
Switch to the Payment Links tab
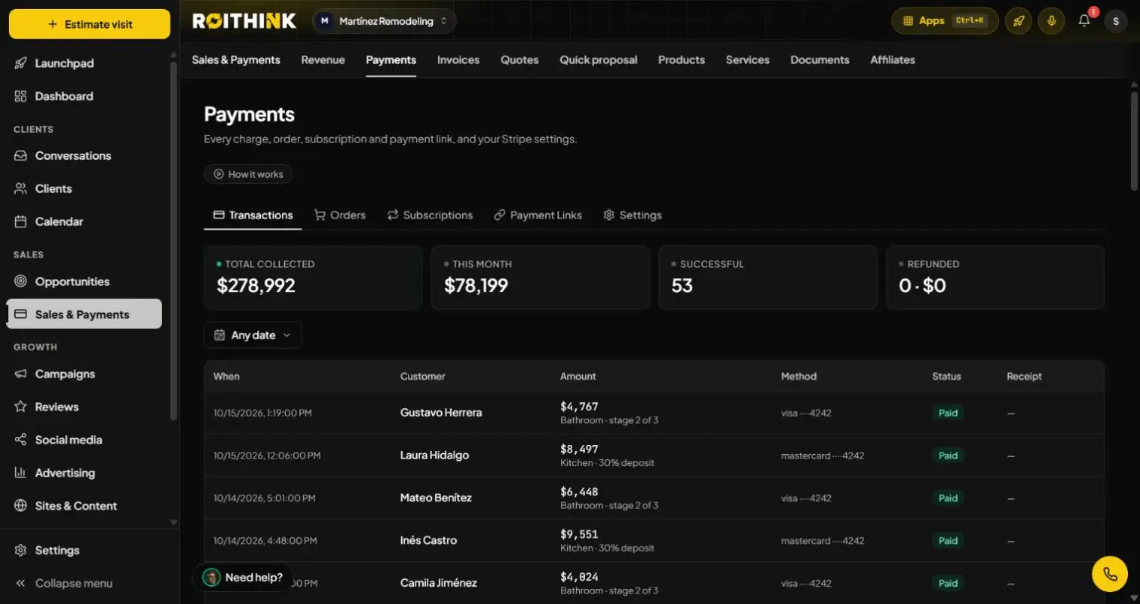[538, 215]
